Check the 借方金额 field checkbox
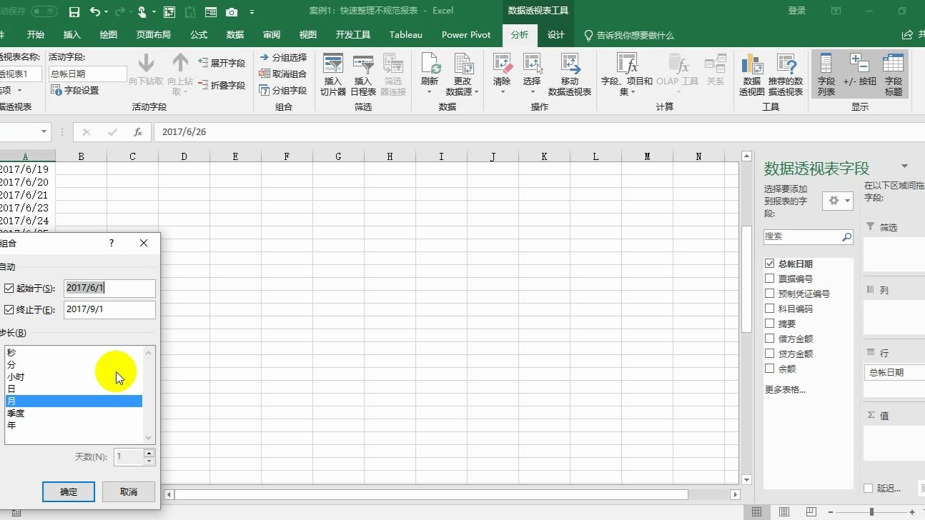The image size is (925, 520). [x=770, y=339]
